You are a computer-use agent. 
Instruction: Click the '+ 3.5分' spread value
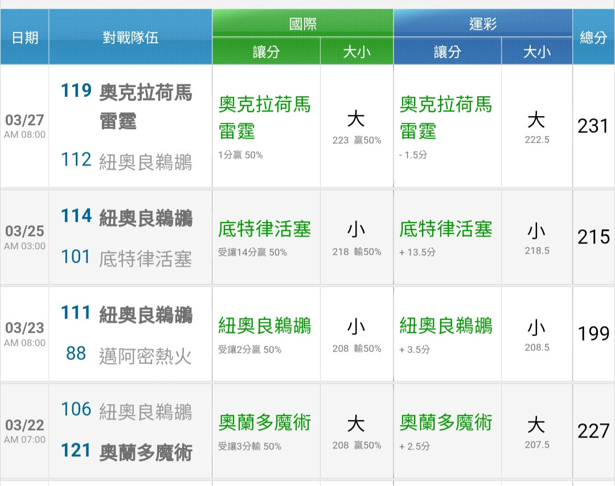tap(415, 349)
